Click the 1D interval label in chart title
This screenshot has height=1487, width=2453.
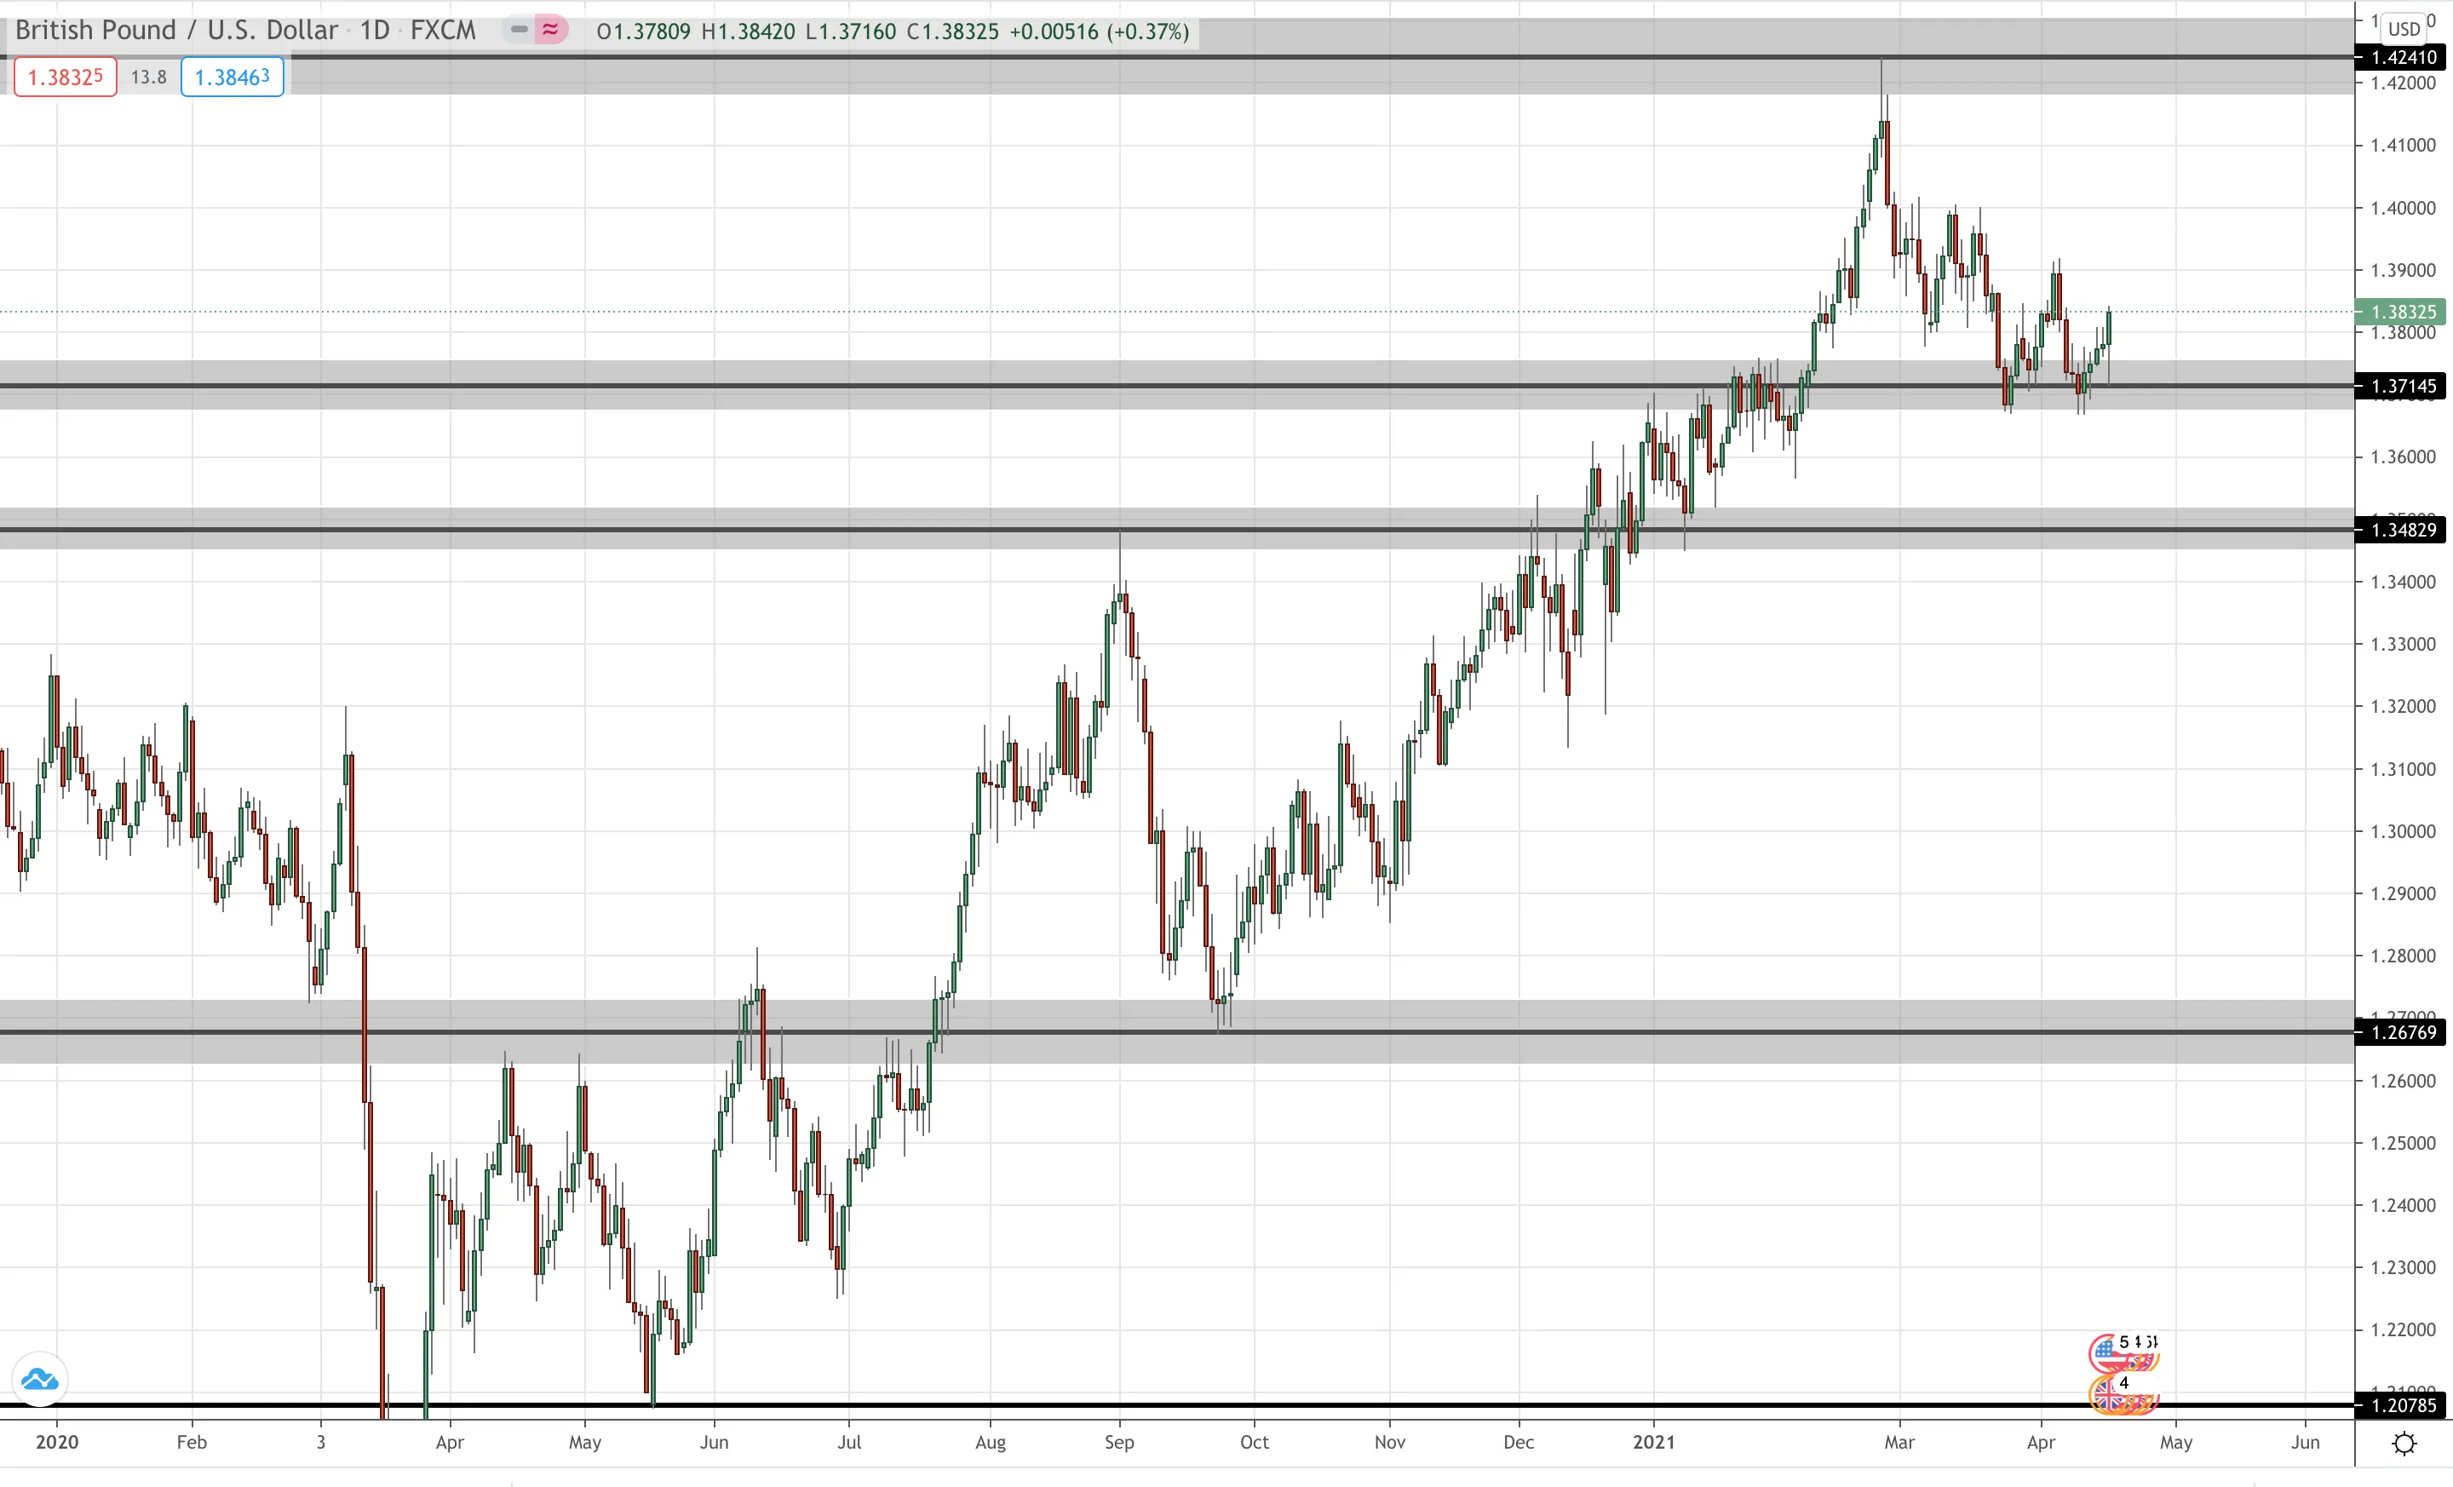374,31
